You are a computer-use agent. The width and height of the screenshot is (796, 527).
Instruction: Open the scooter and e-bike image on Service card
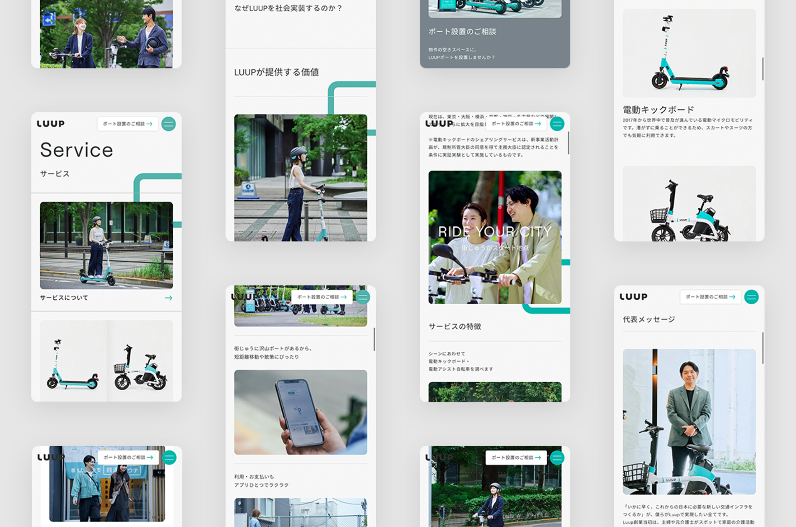(106, 361)
